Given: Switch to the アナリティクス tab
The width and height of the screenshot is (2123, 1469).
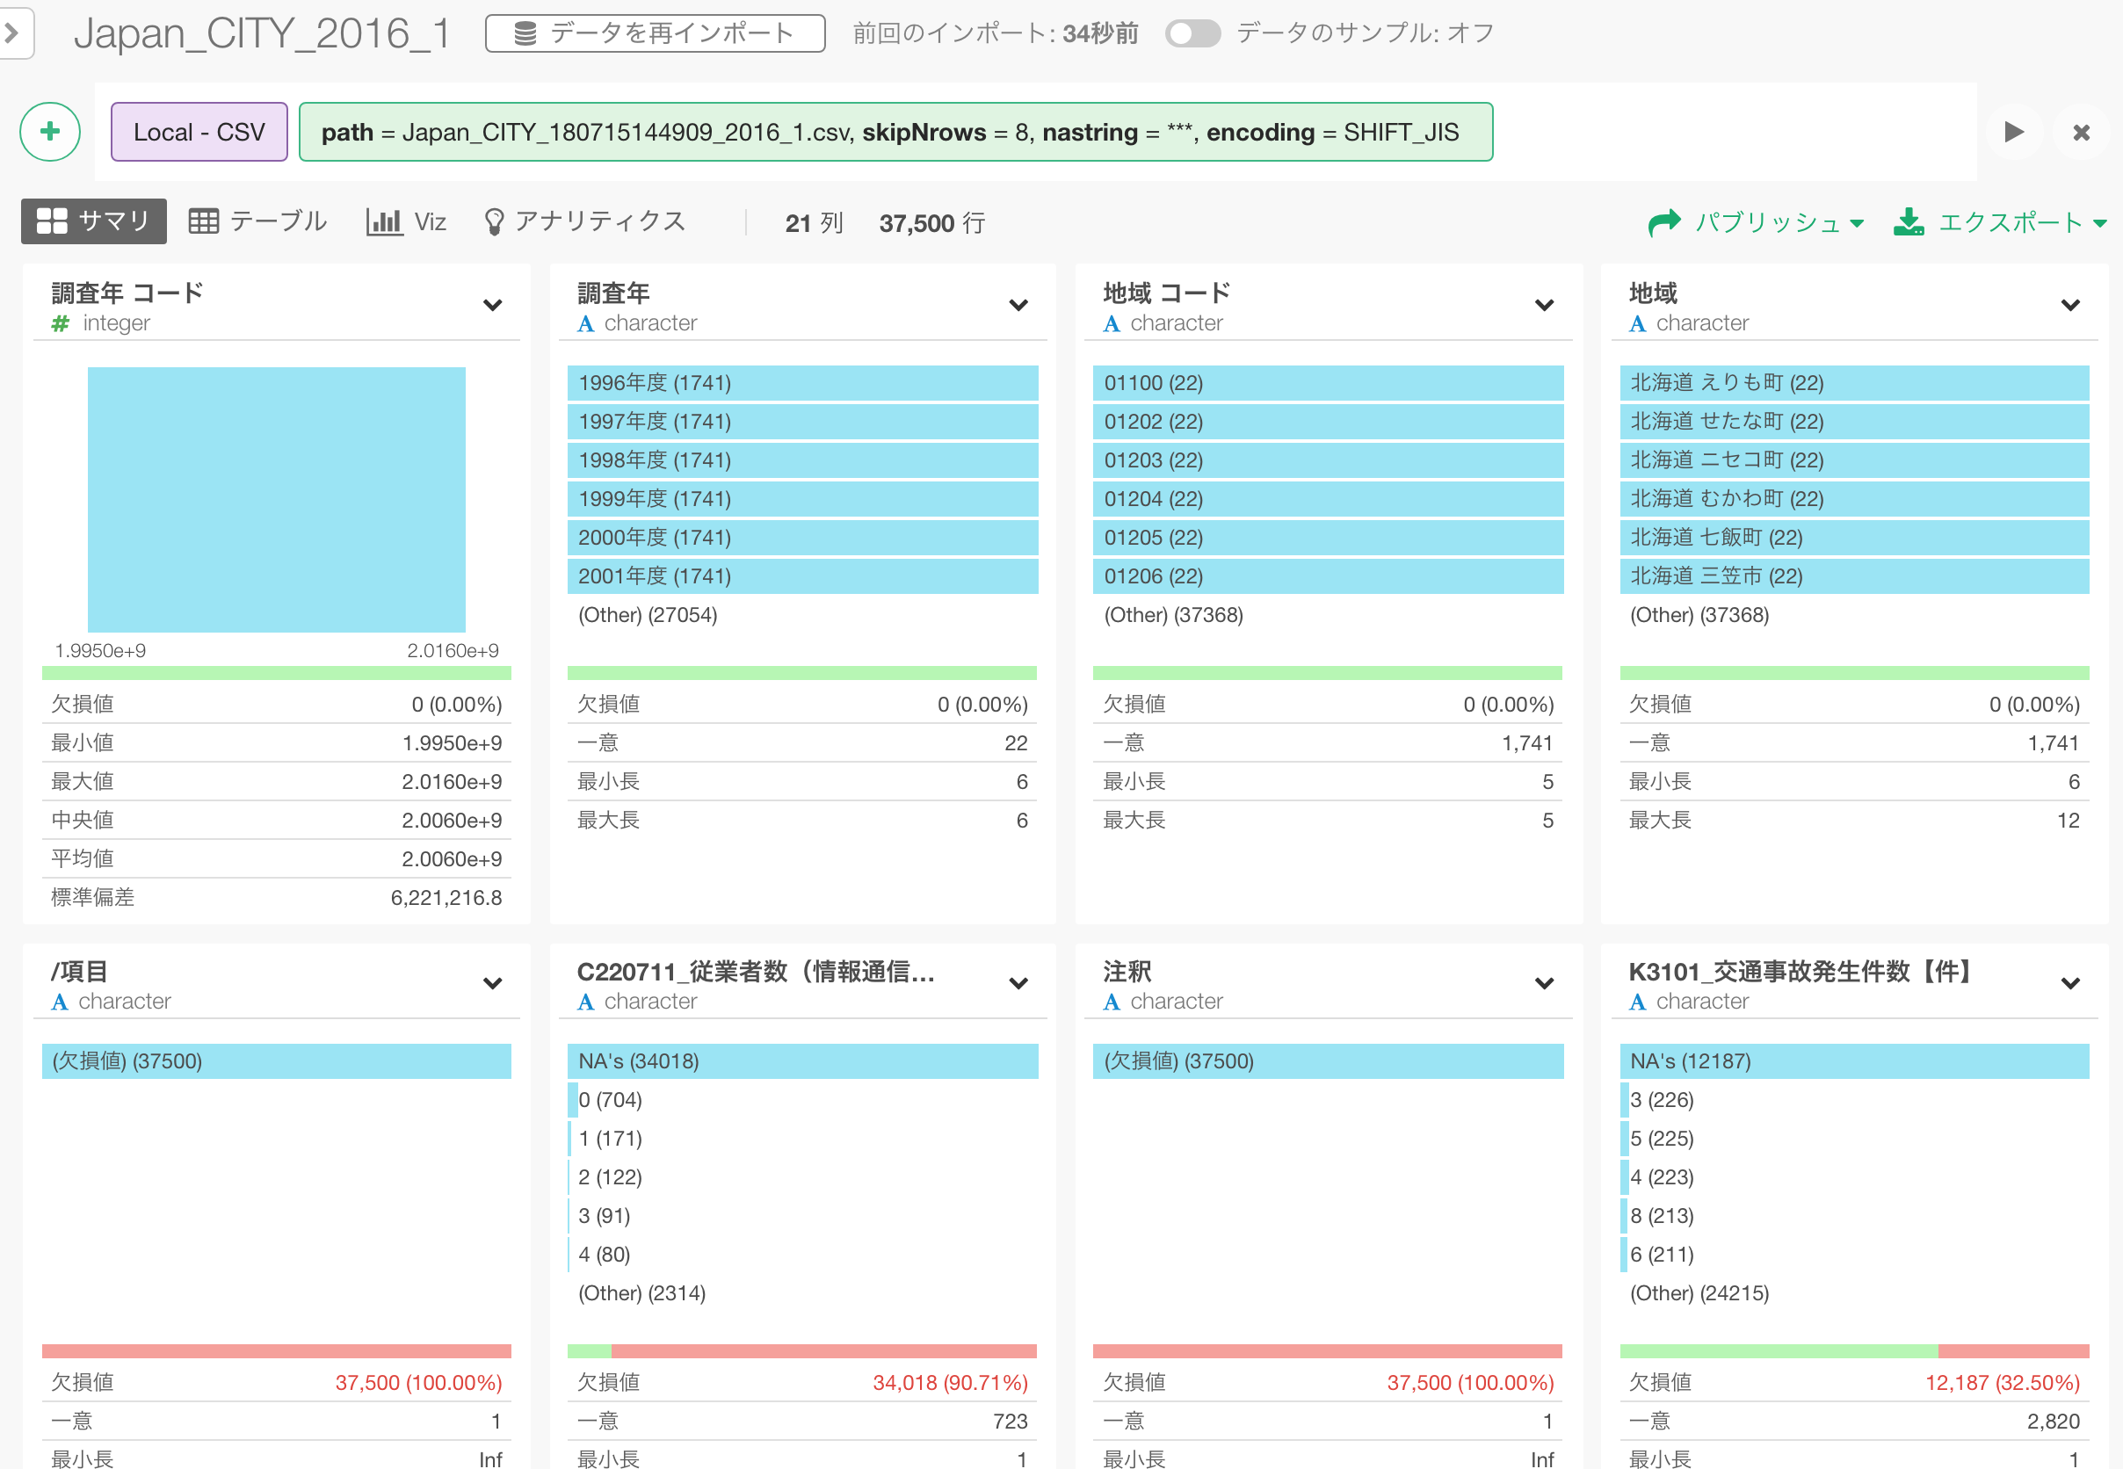Looking at the screenshot, I should pos(585,221).
